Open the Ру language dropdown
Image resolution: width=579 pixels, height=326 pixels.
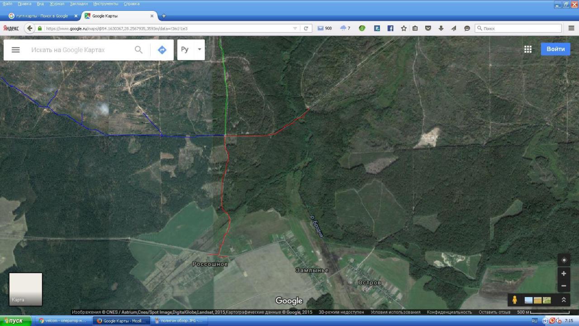coord(191,50)
